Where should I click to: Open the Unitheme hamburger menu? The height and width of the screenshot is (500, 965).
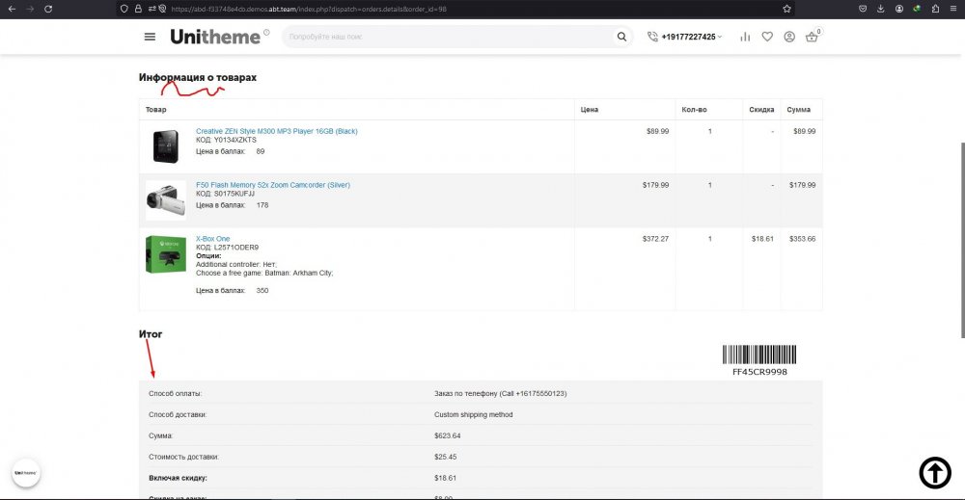tap(150, 37)
